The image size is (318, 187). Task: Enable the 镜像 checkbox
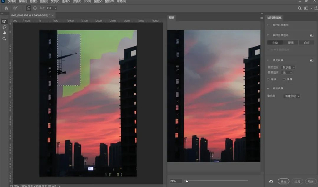click(284, 79)
